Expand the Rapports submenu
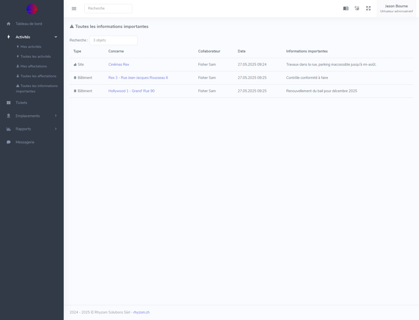Viewport: 419px width, 320px height. [x=56, y=129]
